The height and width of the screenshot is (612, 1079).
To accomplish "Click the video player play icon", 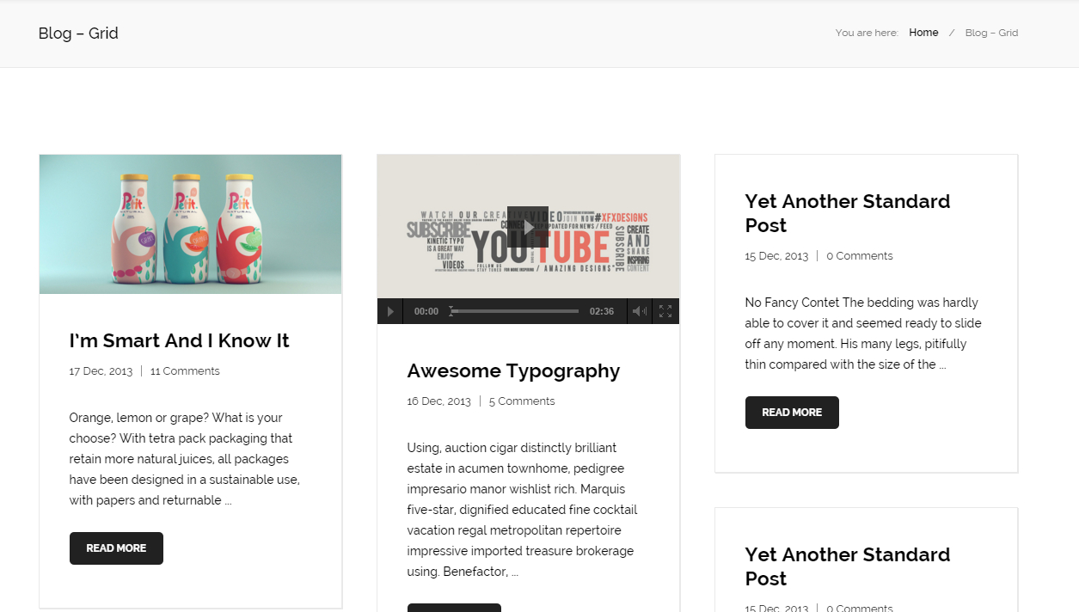I will (389, 311).
